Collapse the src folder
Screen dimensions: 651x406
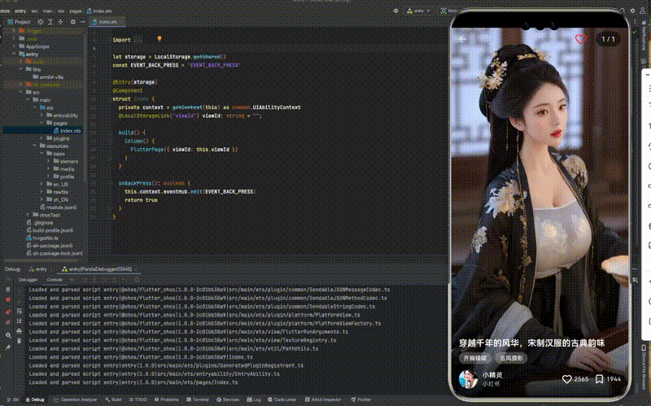pos(21,92)
